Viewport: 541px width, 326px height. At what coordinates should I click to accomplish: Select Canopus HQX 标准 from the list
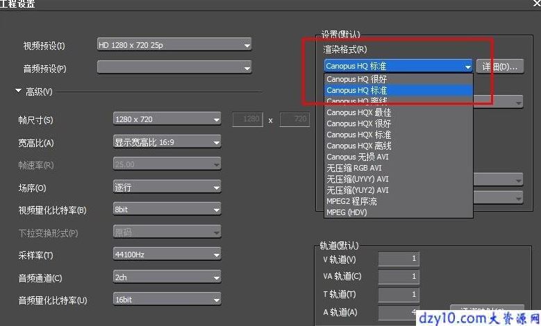pyautogui.click(x=398, y=135)
